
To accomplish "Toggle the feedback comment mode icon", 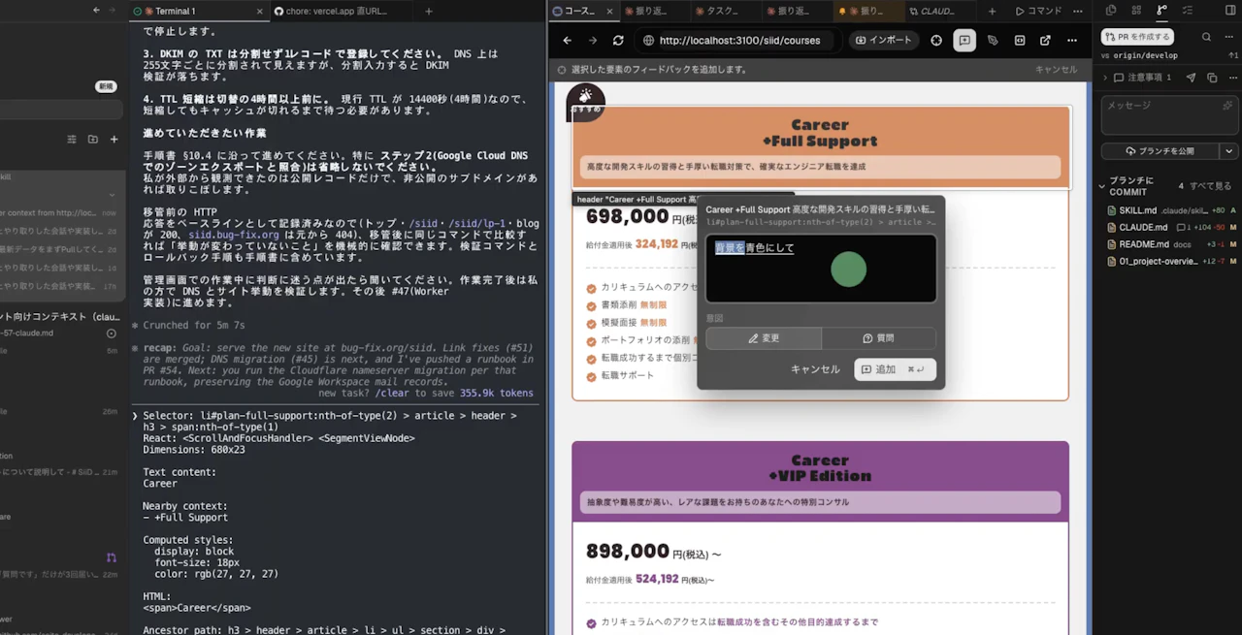I will (964, 41).
